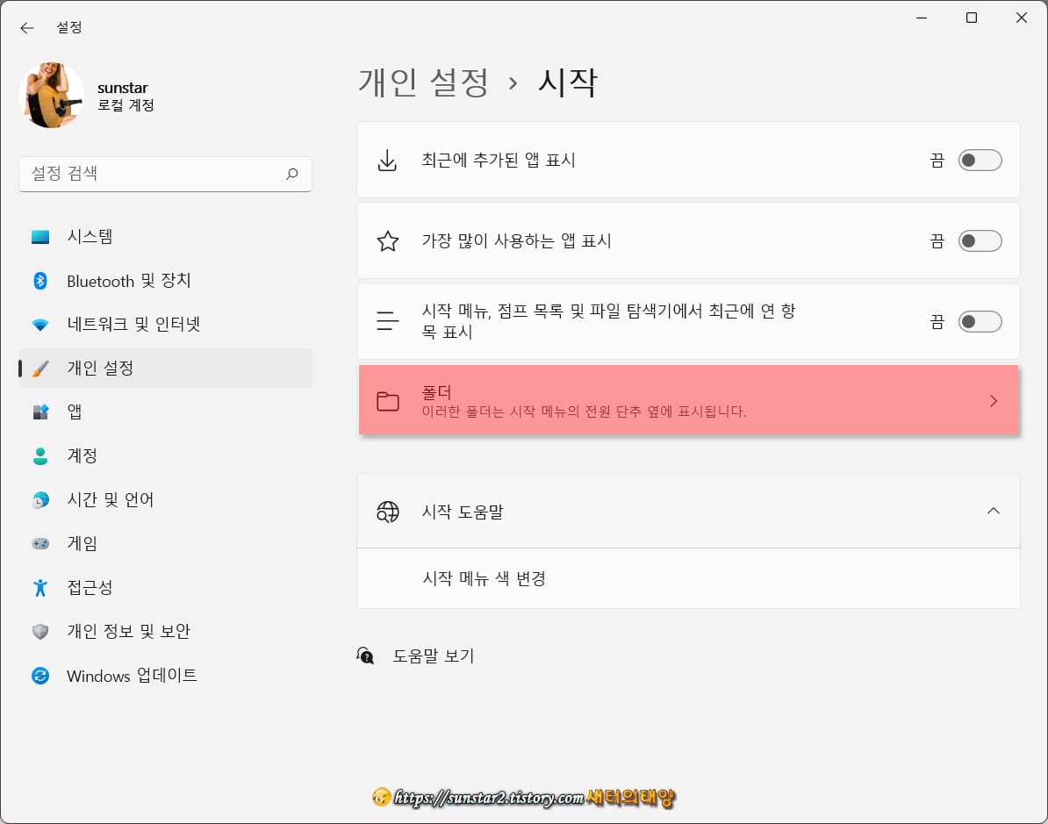Click the 게임 sidebar icon
The image size is (1048, 824).
39,543
